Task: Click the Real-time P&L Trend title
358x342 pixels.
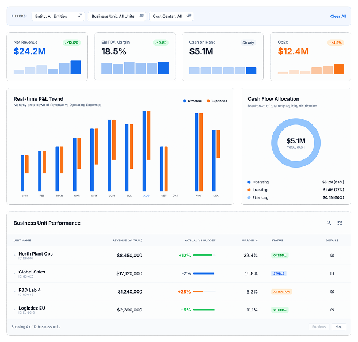Action: coord(39,99)
